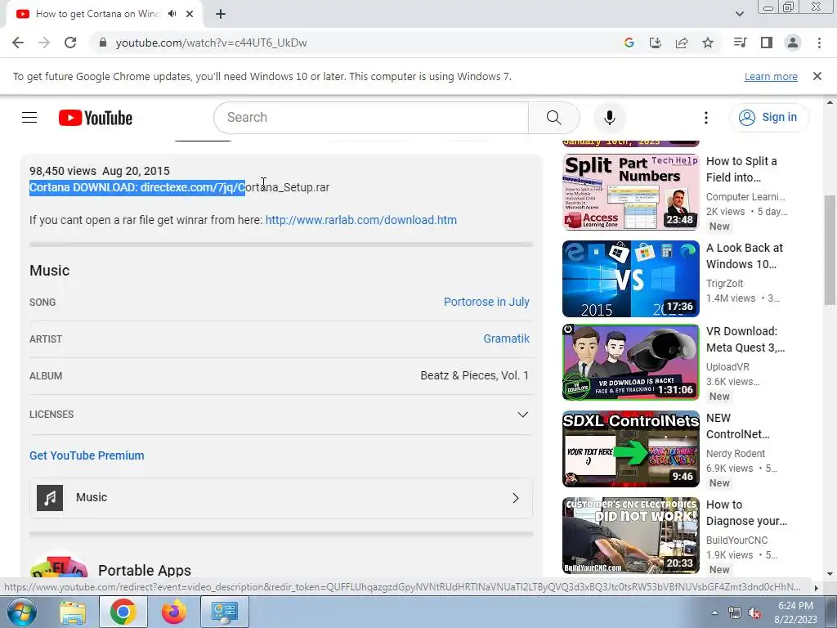View site info via padlock icon

(x=103, y=43)
